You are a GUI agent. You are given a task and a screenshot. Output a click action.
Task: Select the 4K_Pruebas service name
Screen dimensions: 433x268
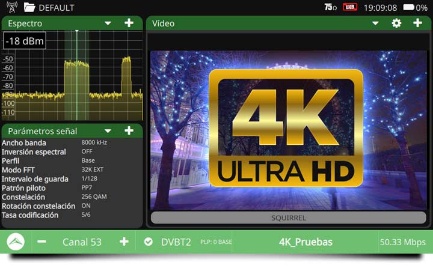(x=306, y=242)
